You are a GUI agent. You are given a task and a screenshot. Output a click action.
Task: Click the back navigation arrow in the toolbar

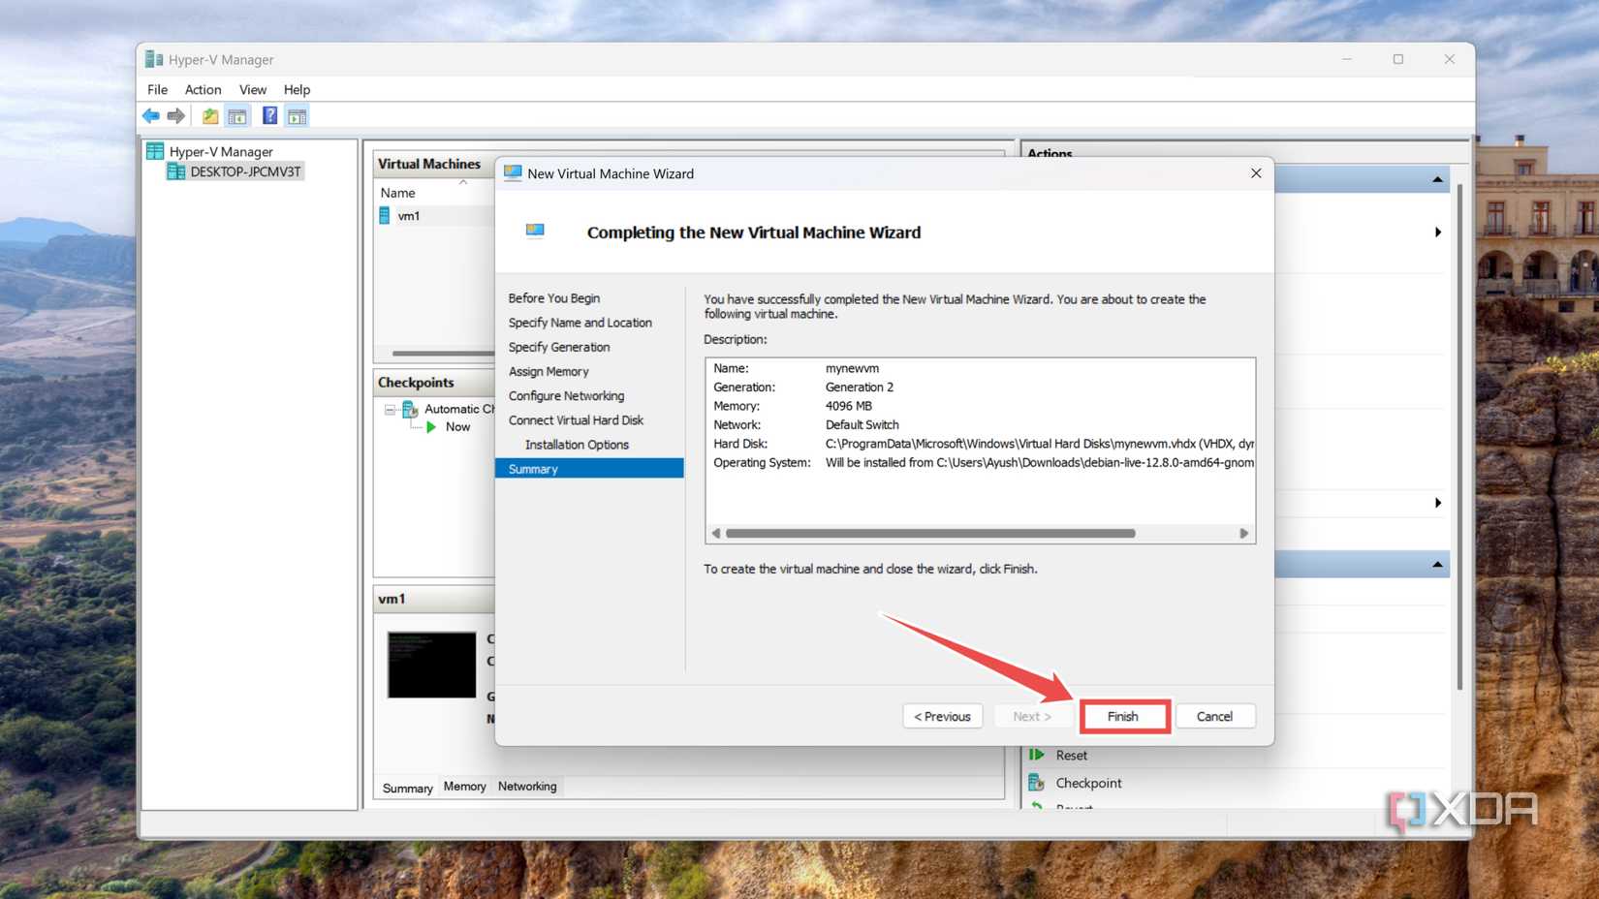click(x=151, y=115)
